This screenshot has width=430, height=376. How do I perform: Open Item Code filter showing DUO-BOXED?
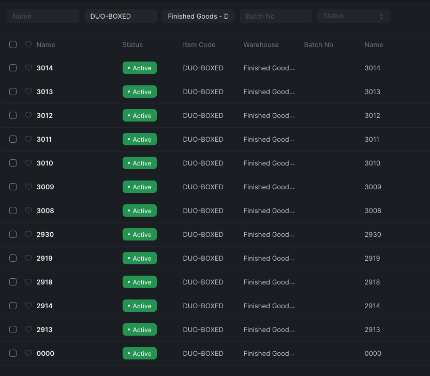(120, 16)
